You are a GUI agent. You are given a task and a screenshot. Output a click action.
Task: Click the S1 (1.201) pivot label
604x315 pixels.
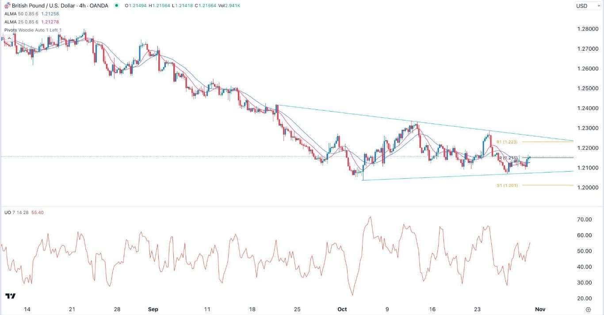pyautogui.click(x=507, y=186)
